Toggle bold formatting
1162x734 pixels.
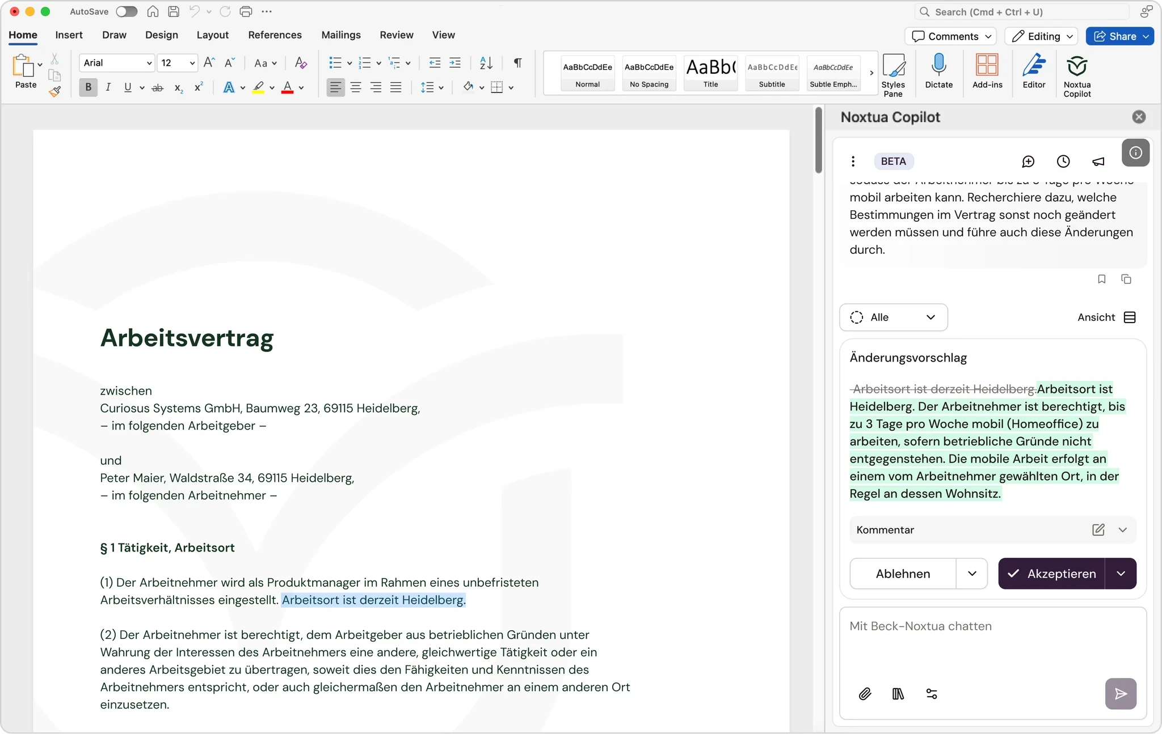(x=88, y=87)
